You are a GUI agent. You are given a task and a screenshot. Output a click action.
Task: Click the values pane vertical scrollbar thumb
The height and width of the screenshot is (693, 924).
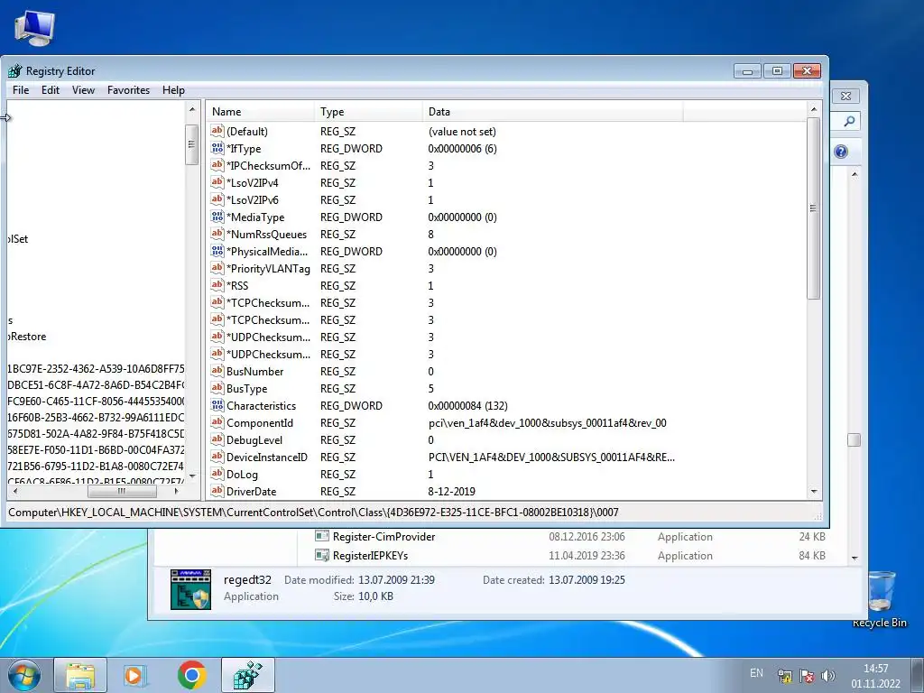(814, 208)
